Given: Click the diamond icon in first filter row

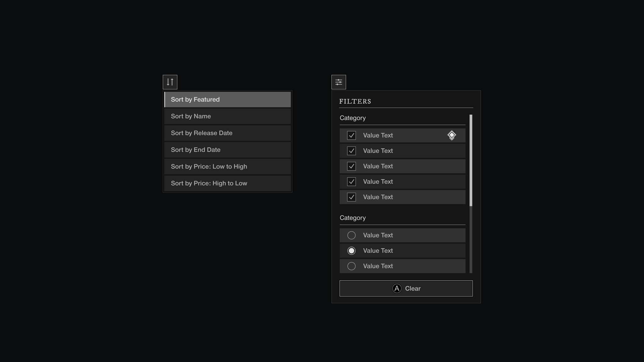Looking at the screenshot, I should [452, 135].
